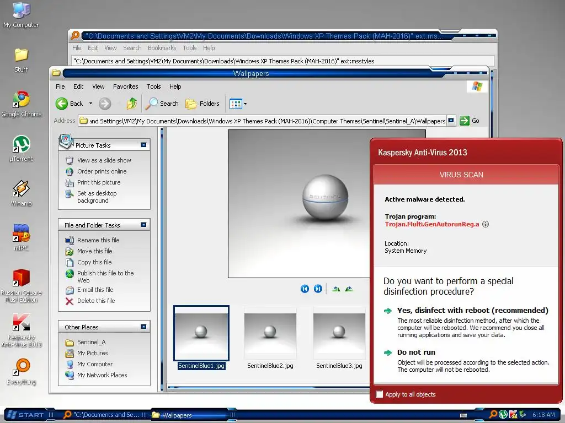Open the Stuff folder on desktop
The image size is (565, 423).
21,59
